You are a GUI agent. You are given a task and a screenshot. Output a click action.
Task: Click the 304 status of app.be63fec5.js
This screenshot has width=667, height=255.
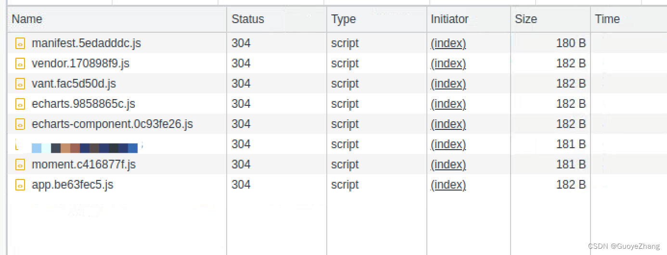241,185
